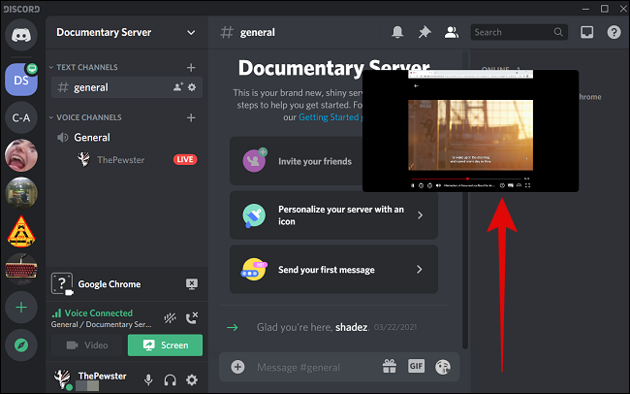The width and height of the screenshot is (630, 394).
Task: Toggle the member list visibility
Action: 451,32
